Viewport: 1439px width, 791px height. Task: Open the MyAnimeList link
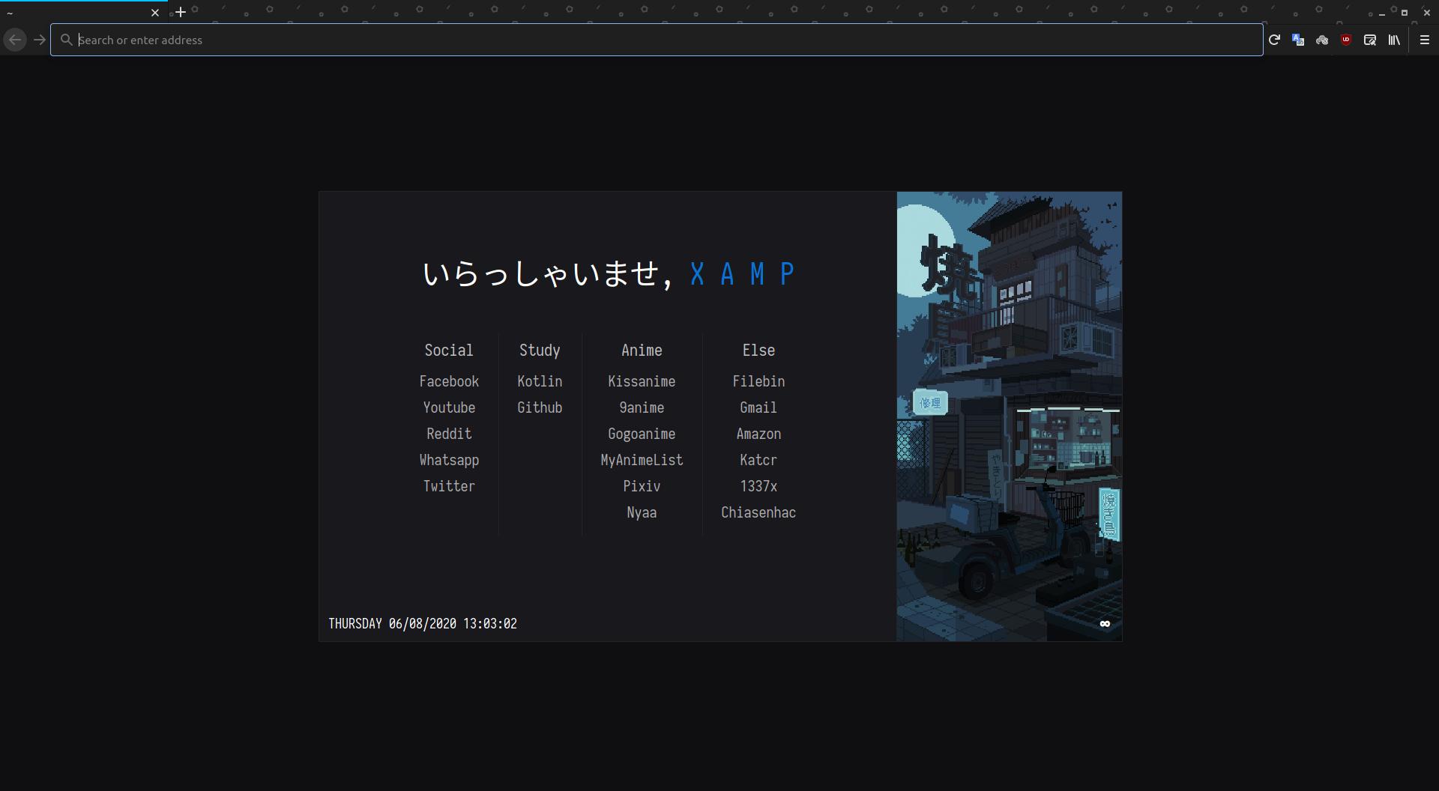(642, 460)
